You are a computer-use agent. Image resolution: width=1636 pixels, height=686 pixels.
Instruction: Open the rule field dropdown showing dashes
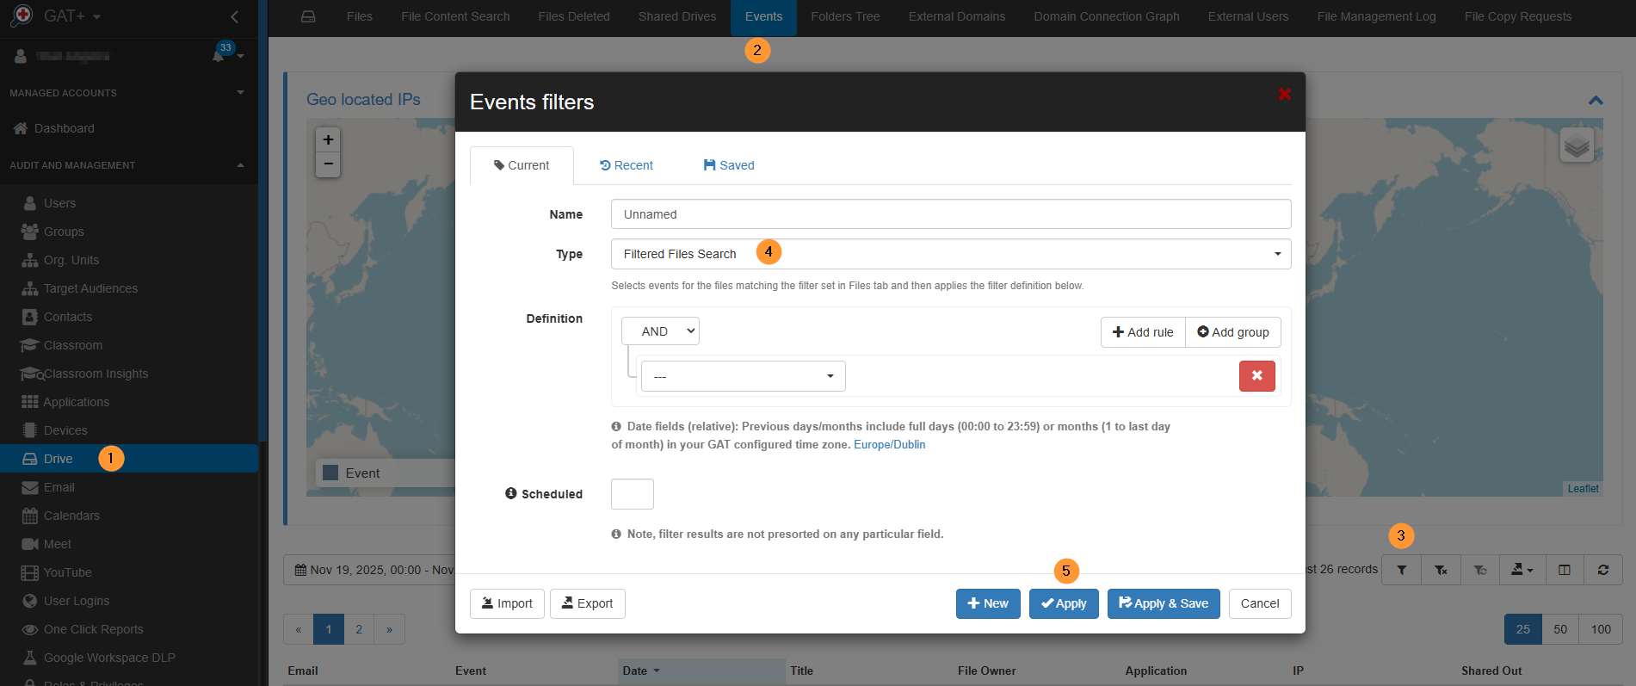(x=743, y=376)
